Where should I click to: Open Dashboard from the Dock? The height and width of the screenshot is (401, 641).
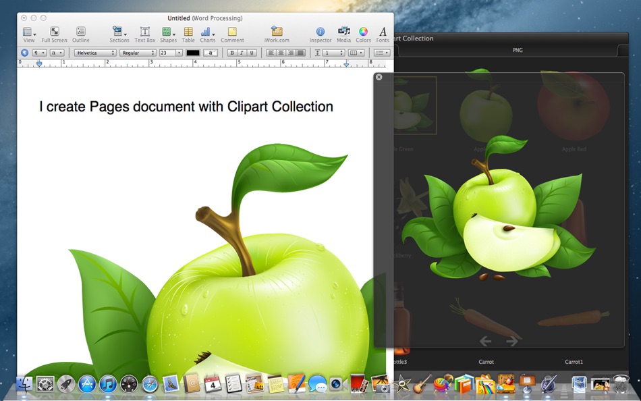click(129, 384)
